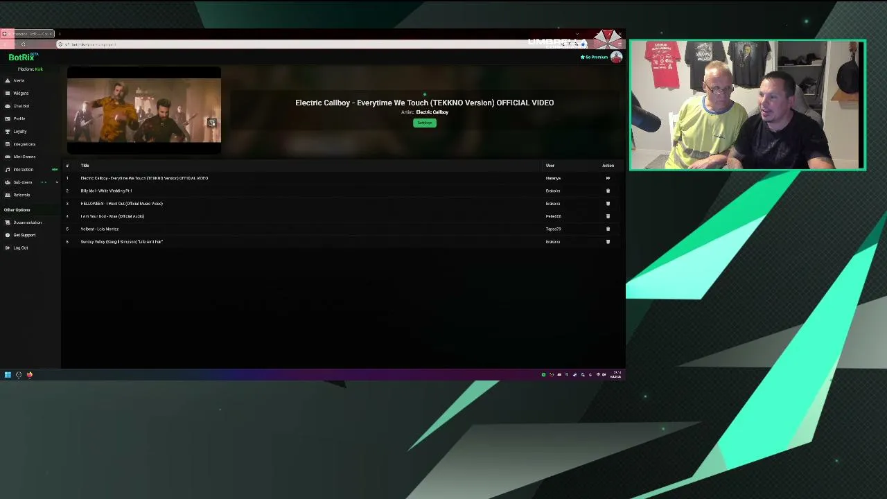
Task: Open Referrals from the sidebar
Action: point(21,195)
